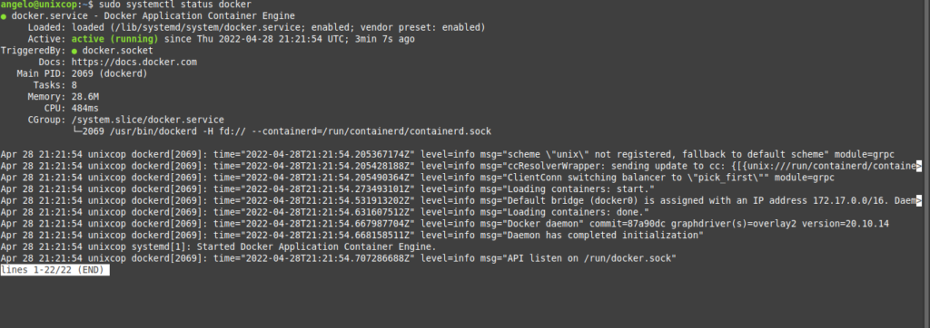Screen dimensions: 930x328
Task: Click the green dot before docker.socket
Action: pyautogui.click(x=74, y=51)
